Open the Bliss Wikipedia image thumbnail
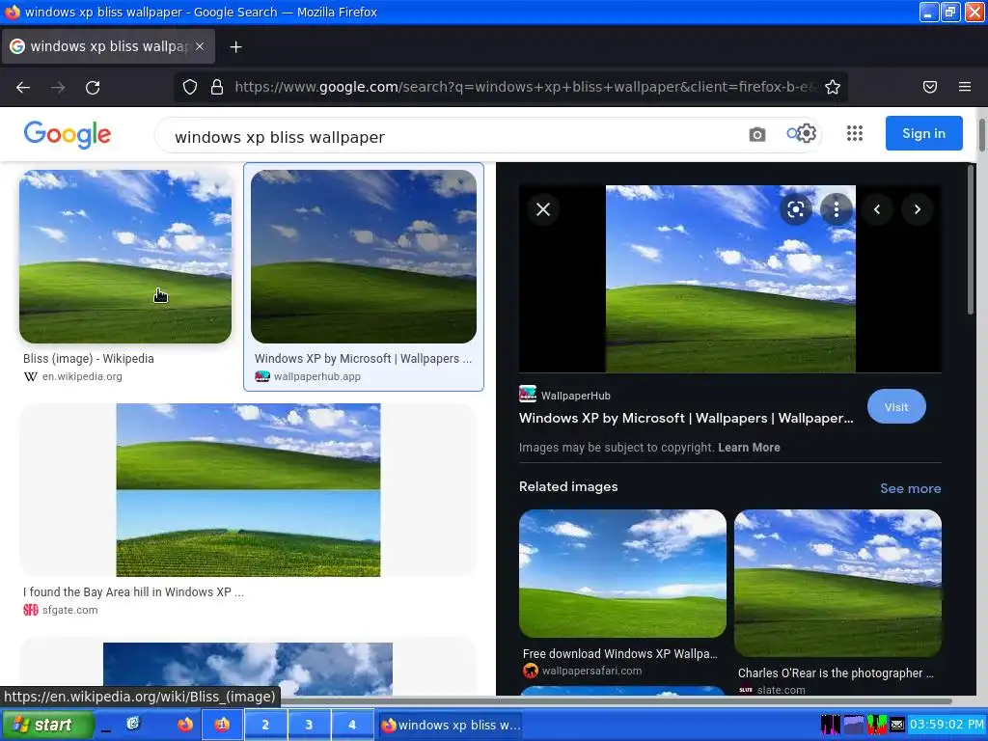The height and width of the screenshot is (741, 988). [125, 257]
